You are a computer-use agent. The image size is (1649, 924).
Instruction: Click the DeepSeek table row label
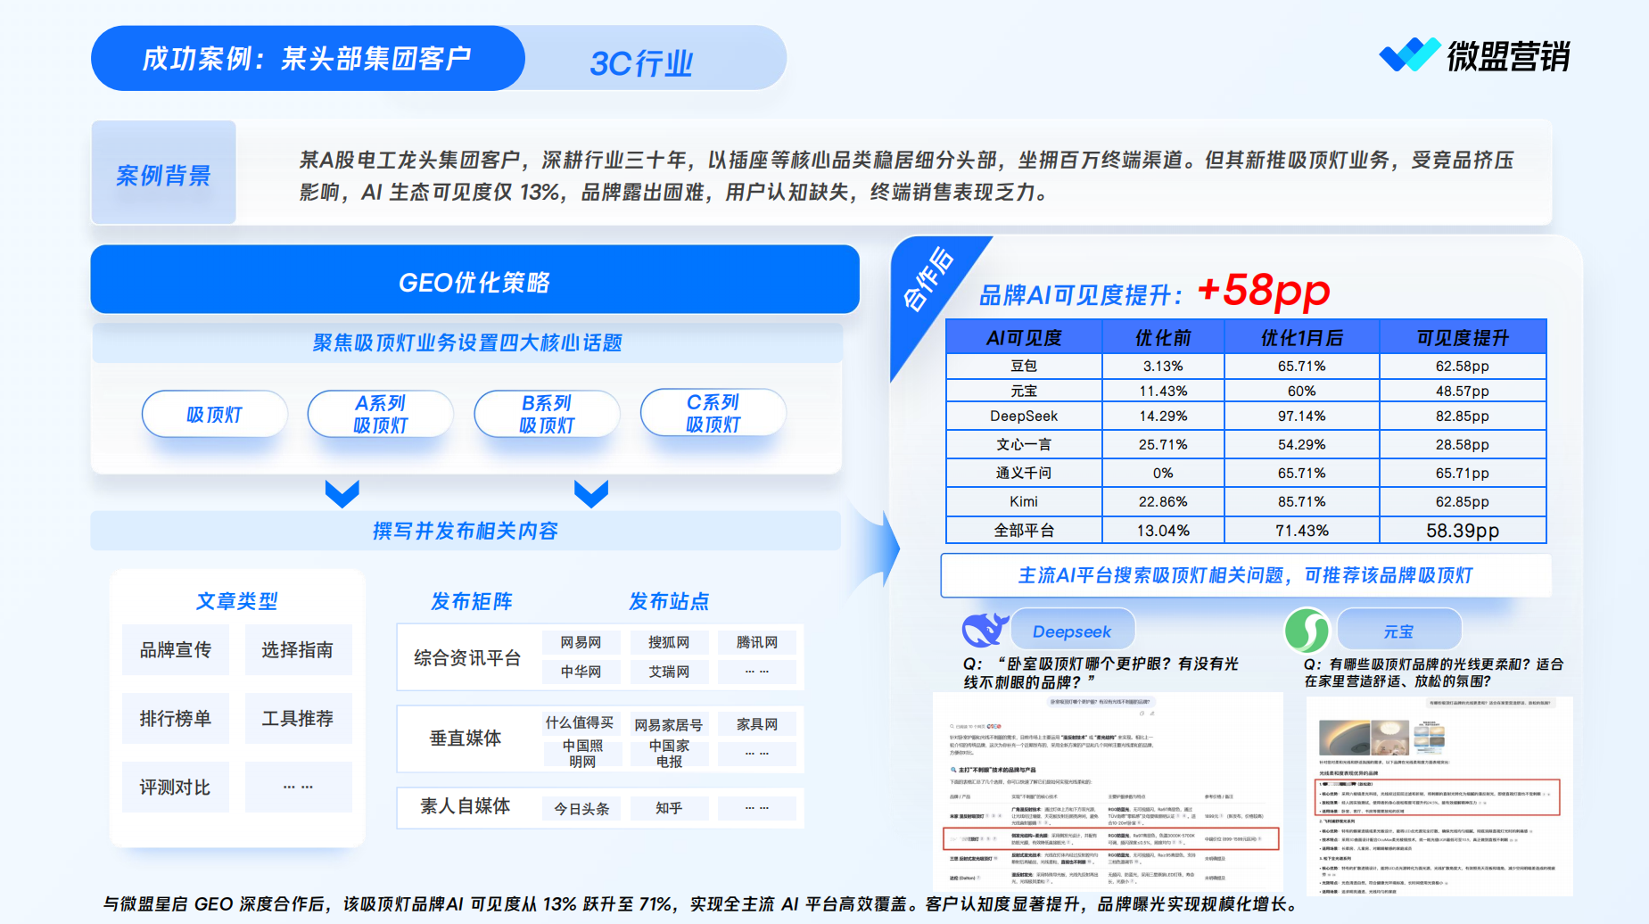1024,416
